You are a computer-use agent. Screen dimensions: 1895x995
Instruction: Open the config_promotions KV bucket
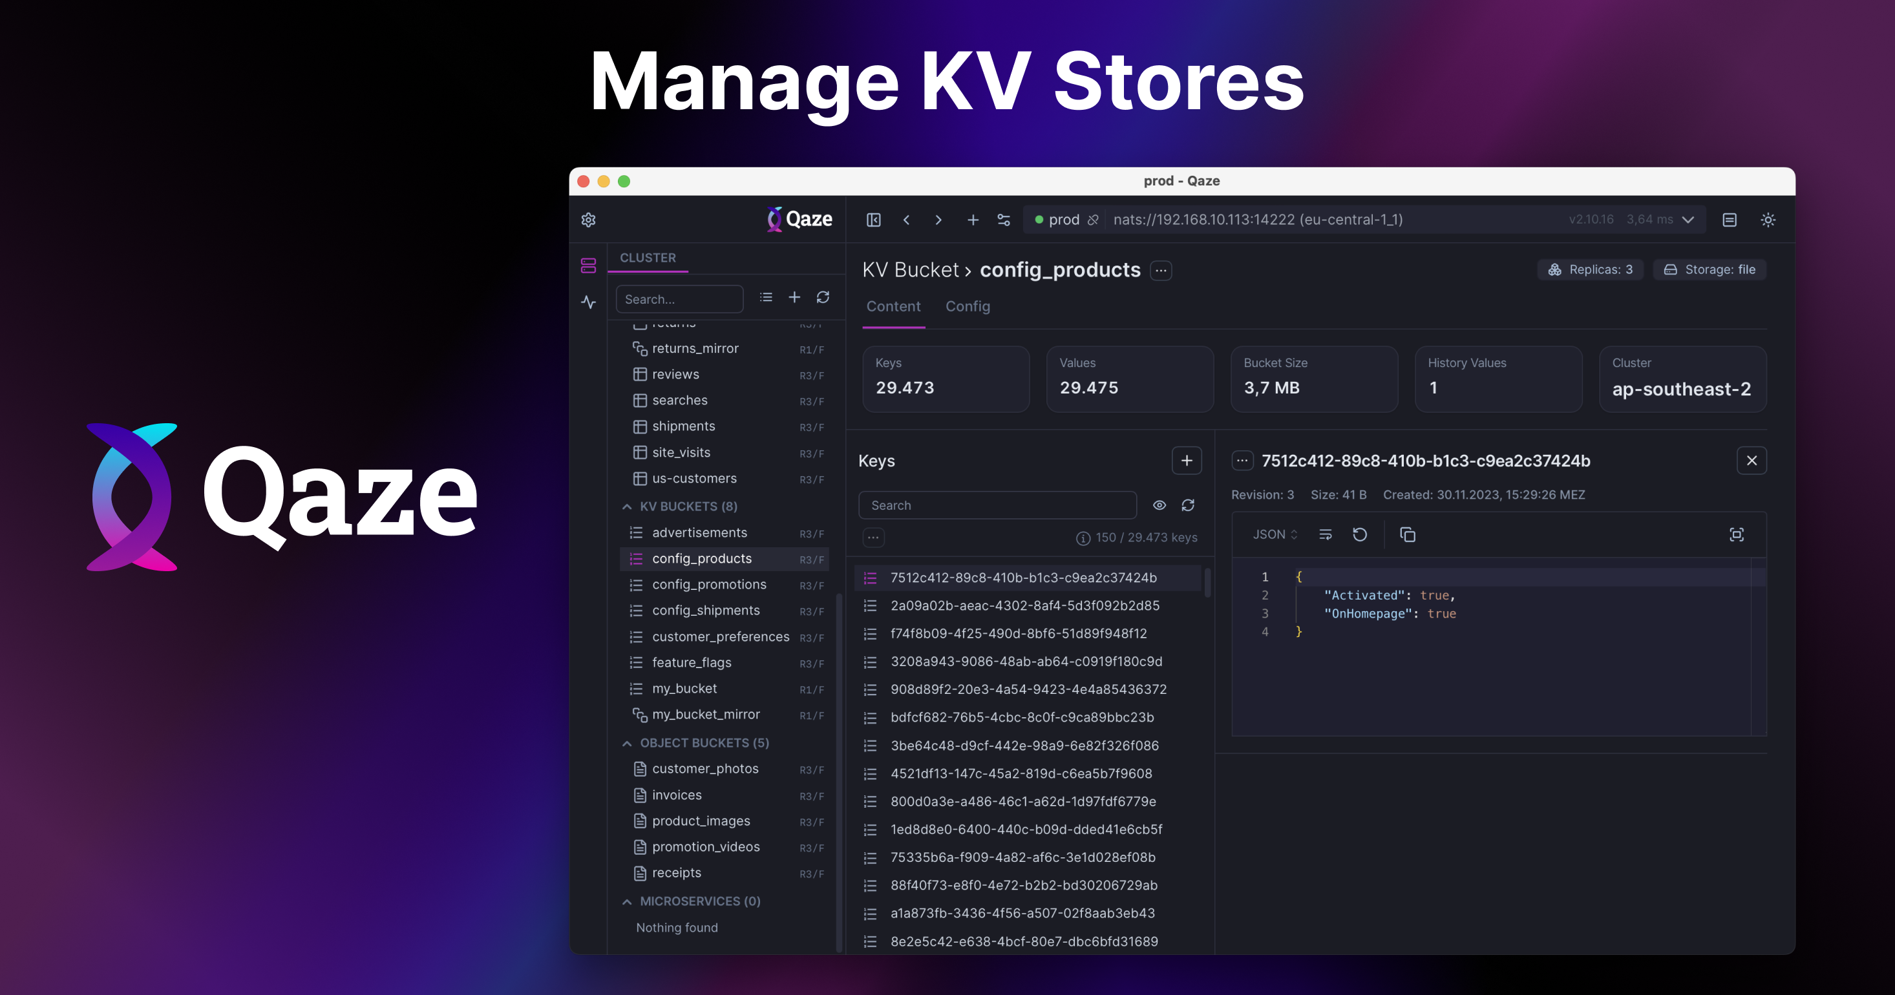point(725,585)
